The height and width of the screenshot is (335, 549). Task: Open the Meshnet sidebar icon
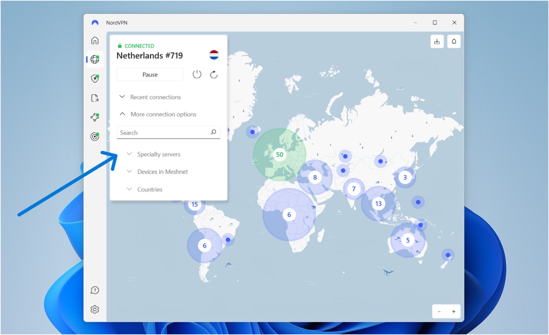tap(95, 117)
